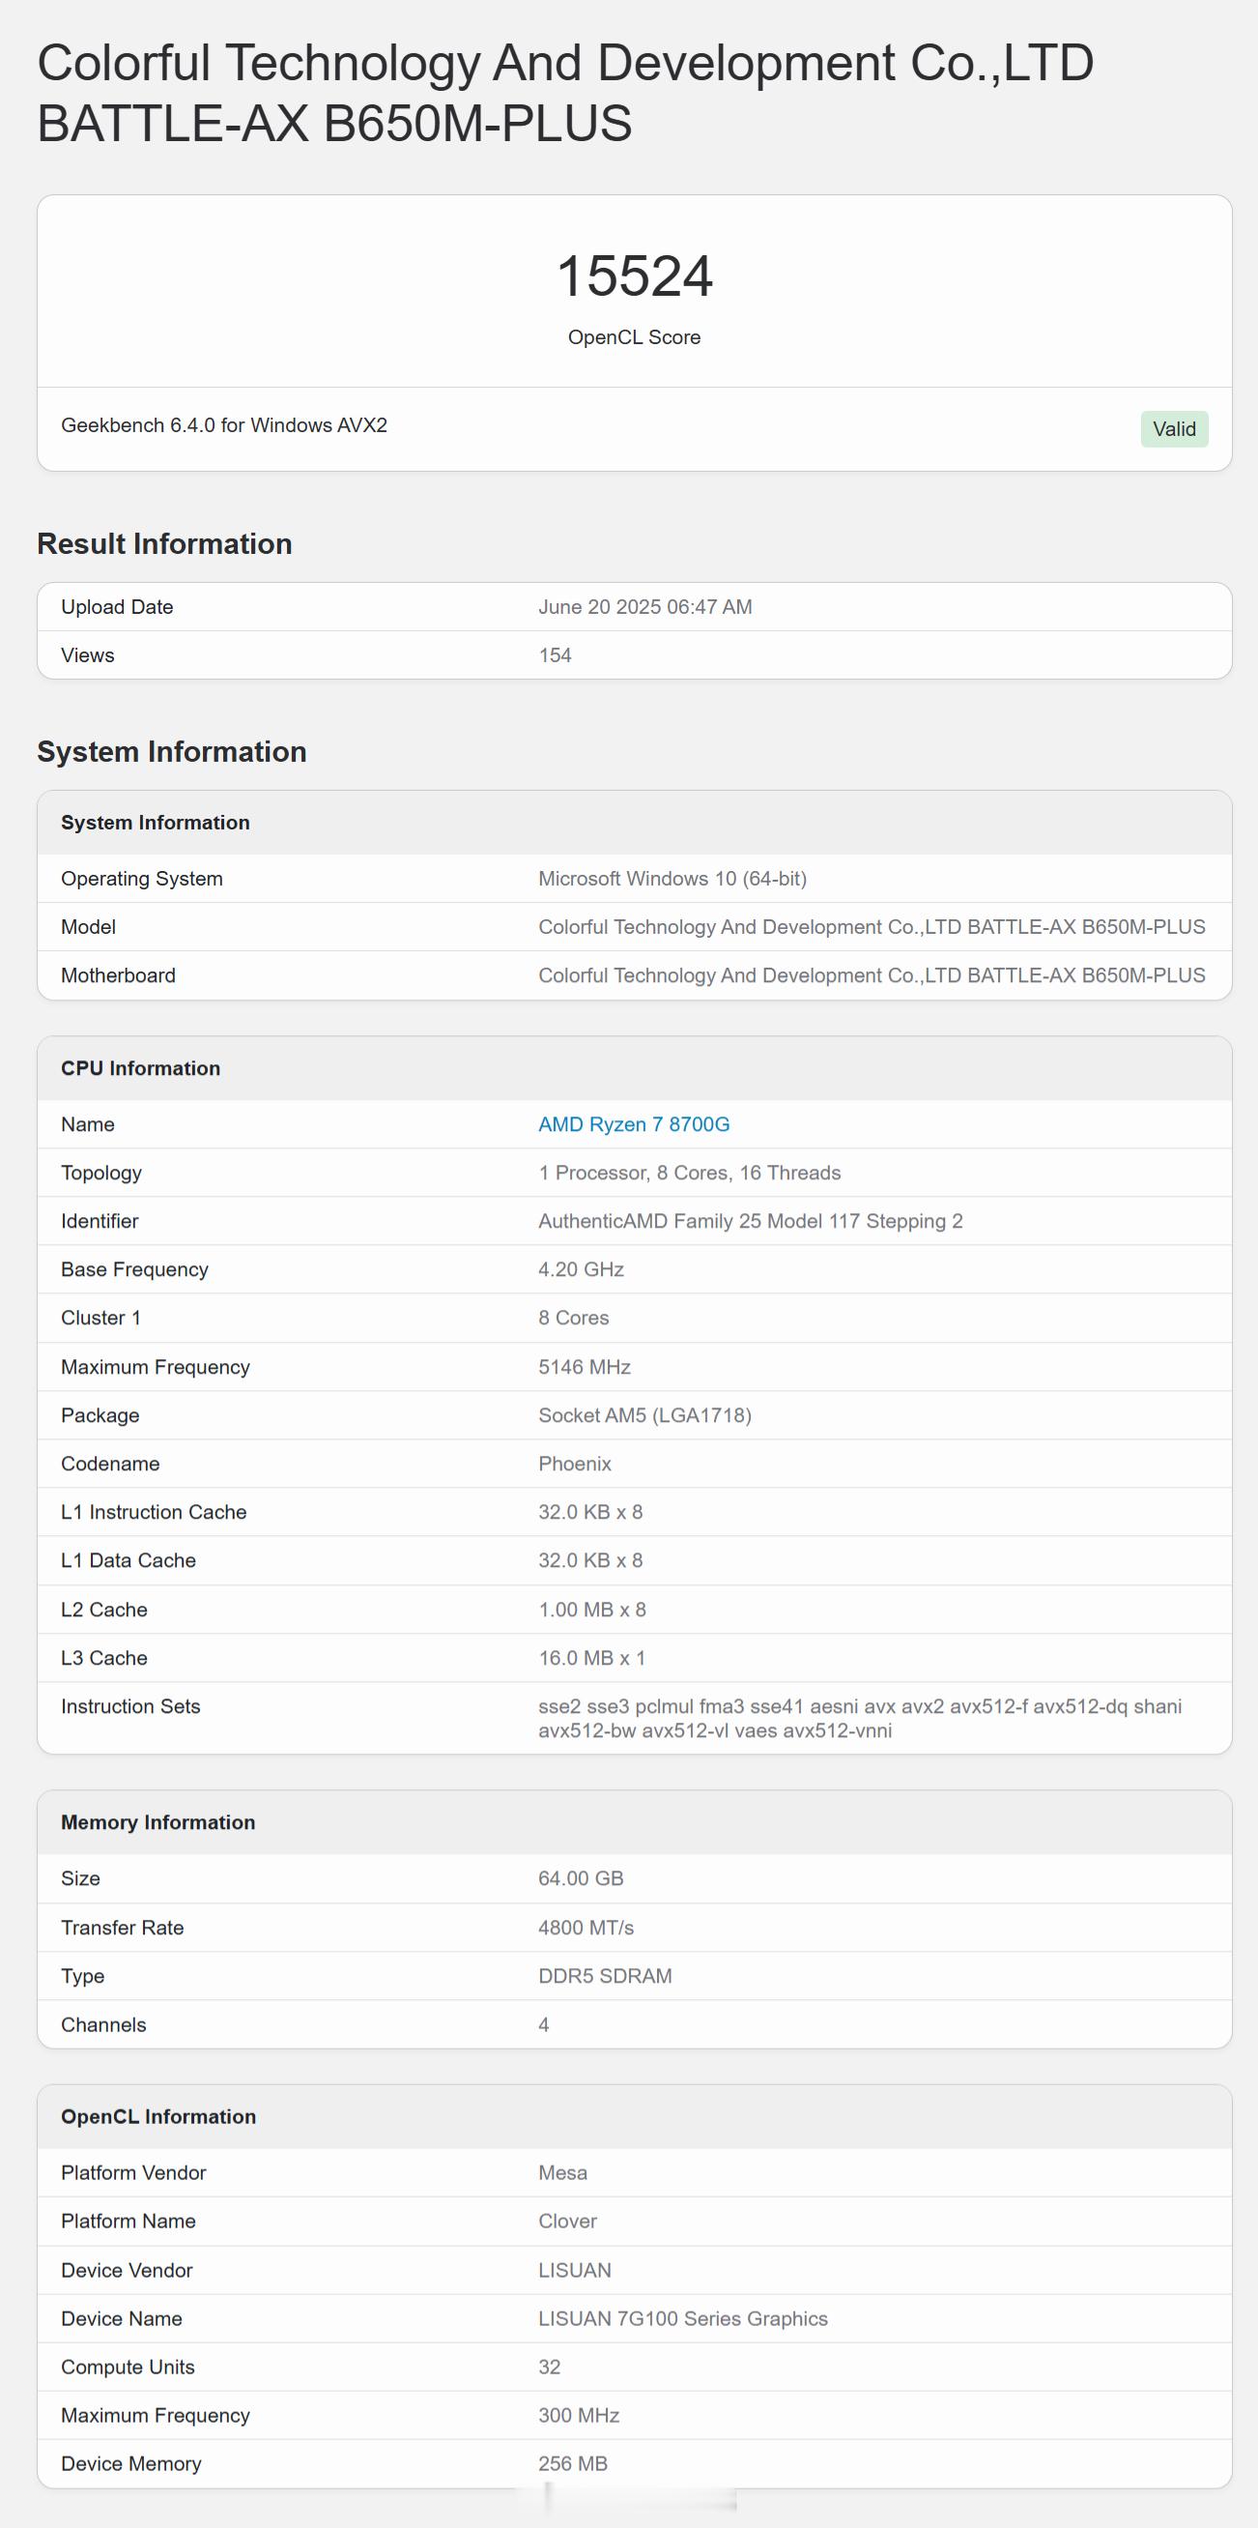Click the Geekbench 6.4.0 for Windows AVX2 text
This screenshot has width=1258, height=2528.
pyautogui.click(x=223, y=425)
